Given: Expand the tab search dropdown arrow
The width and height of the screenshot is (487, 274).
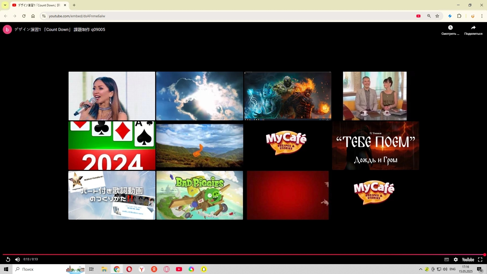Looking at the screenshot, I should point(5,5).
